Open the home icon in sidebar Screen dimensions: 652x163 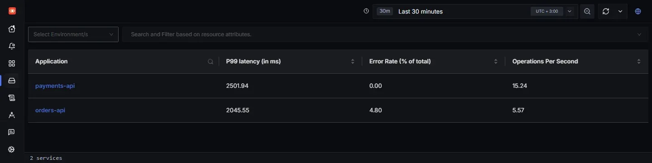click(x=12, y=29)
